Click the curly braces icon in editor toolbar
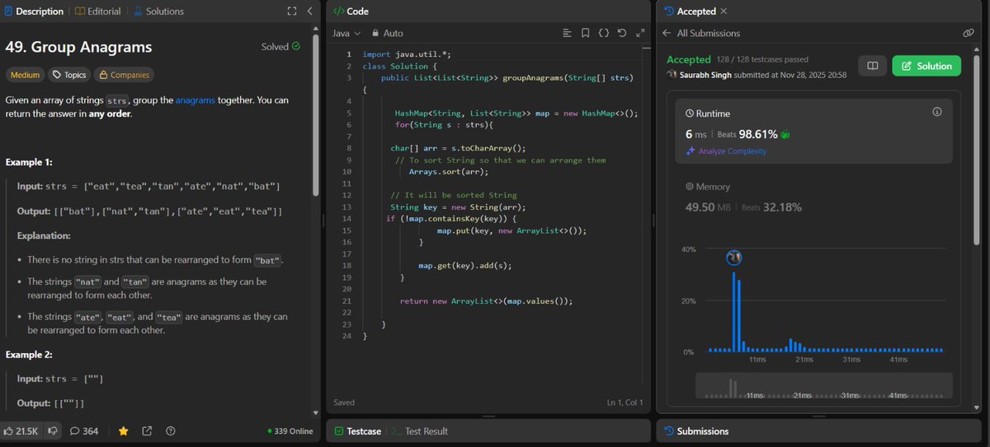The image size is (990, 447). (604, 33)
